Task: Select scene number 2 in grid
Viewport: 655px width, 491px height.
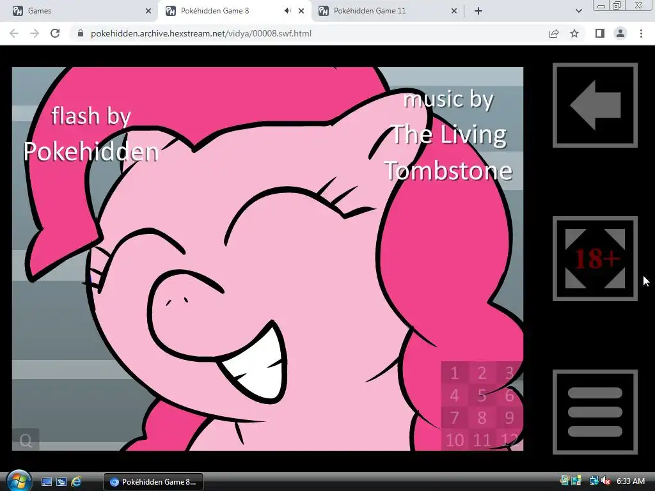Action: click(482, 373)
